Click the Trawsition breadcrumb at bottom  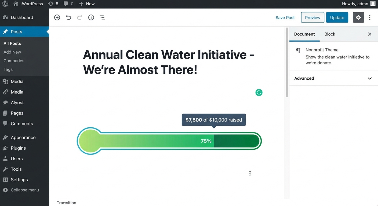[66, 203]
